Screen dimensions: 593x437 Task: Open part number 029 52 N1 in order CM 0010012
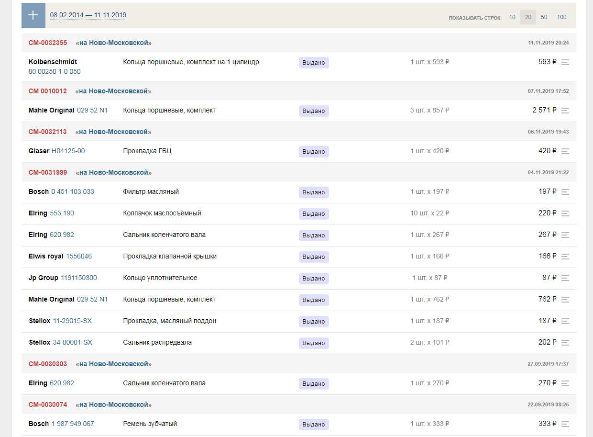pos(92,110)
